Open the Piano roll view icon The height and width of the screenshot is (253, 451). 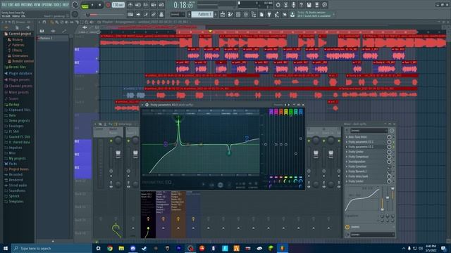coord(230,14)
